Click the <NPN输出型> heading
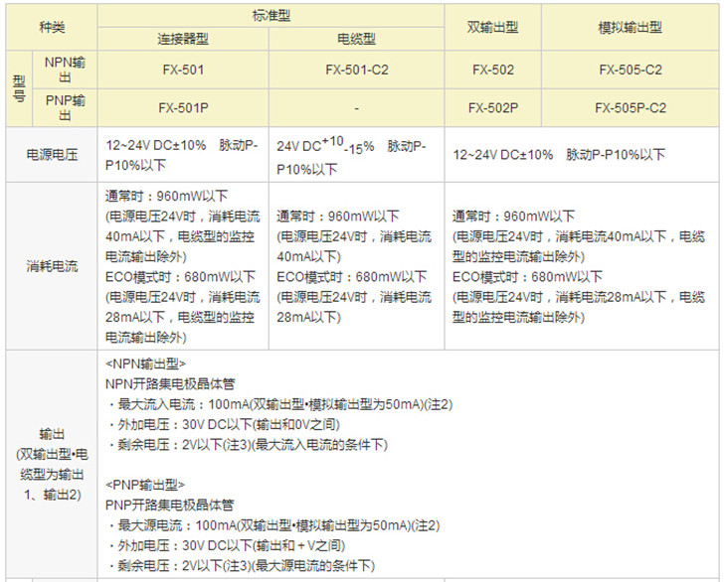The height and width of the screenshot is (582, 724). (x=145, y=364)
